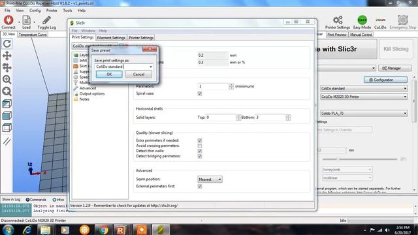
Task: Open Windows Start button
Action: coord(8,230)
